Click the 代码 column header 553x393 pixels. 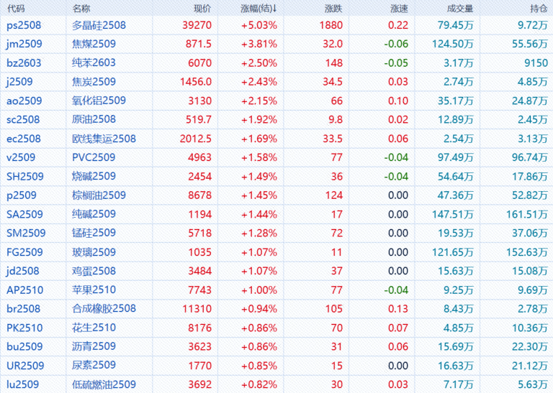16,9
